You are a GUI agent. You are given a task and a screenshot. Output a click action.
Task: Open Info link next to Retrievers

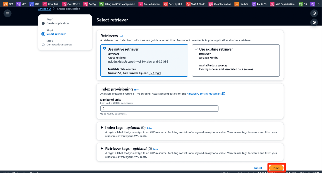[122, 36]
